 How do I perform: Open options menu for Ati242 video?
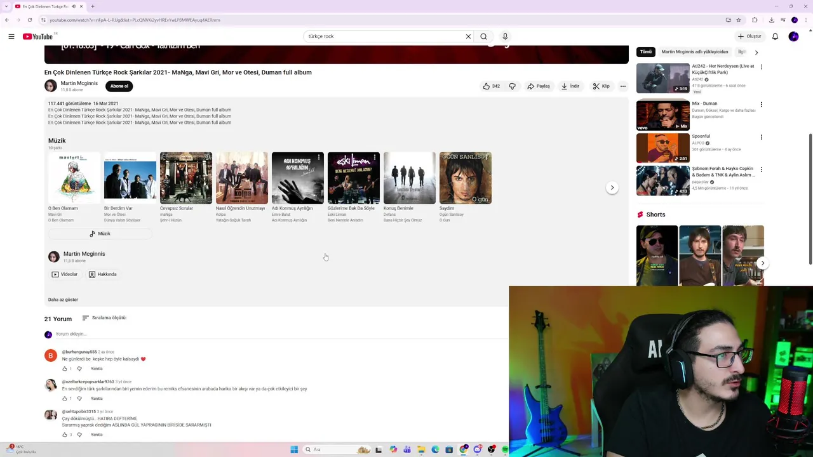(762, 67)
